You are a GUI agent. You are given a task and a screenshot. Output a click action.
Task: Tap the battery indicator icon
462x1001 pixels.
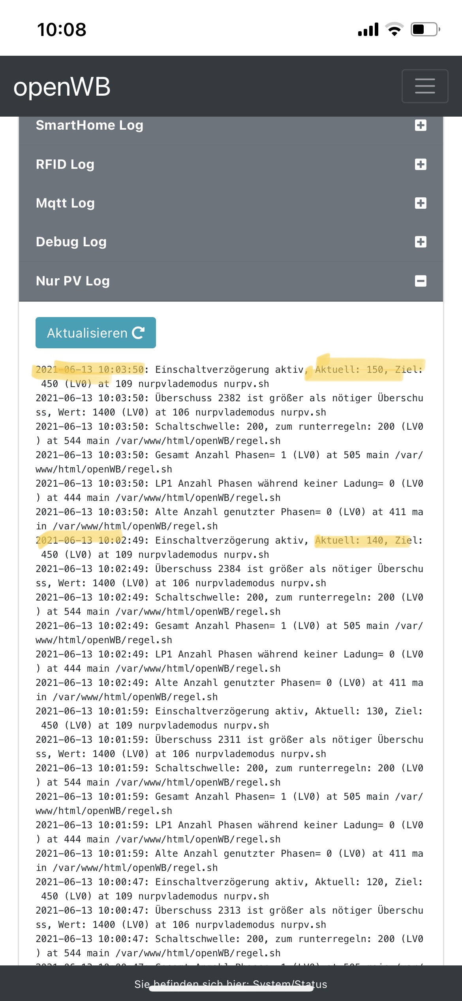point(426,29)
